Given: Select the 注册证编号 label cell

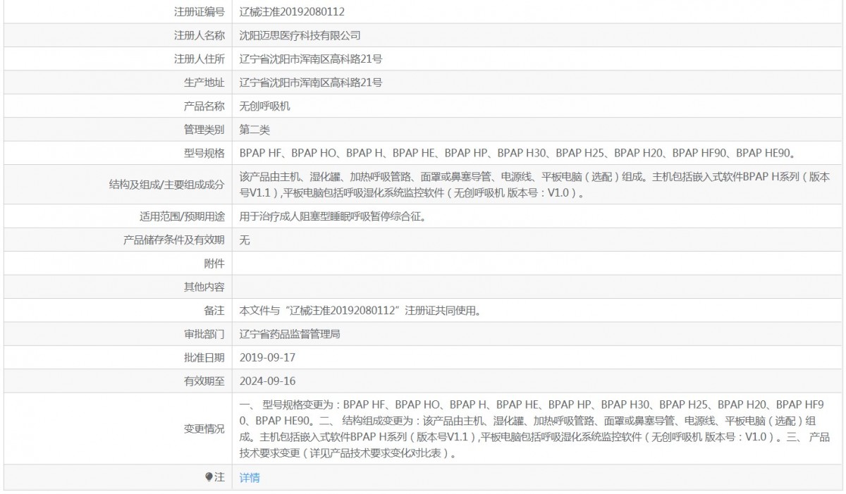Looking at the screenshot, I should tap(117, 12).
